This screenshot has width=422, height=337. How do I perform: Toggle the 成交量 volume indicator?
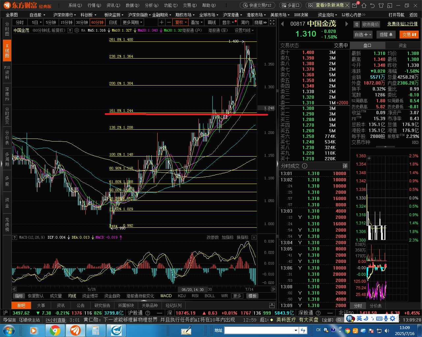point(56,296)
